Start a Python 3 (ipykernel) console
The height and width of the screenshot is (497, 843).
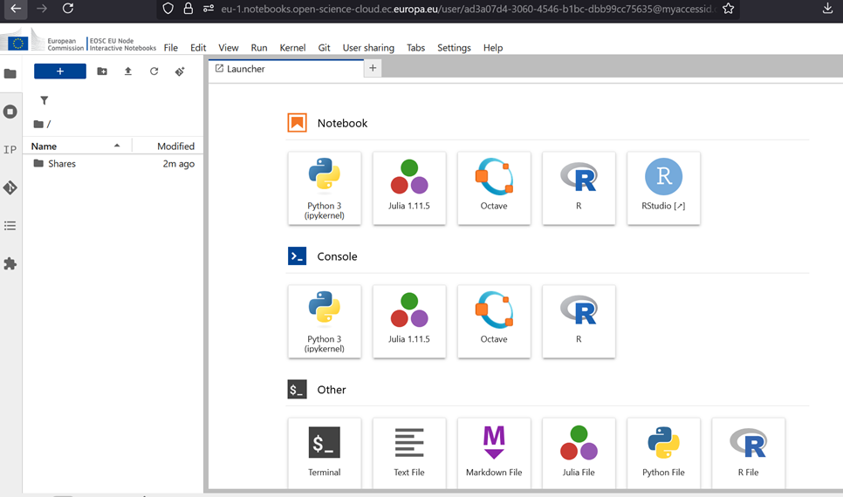tap(324, 321)
